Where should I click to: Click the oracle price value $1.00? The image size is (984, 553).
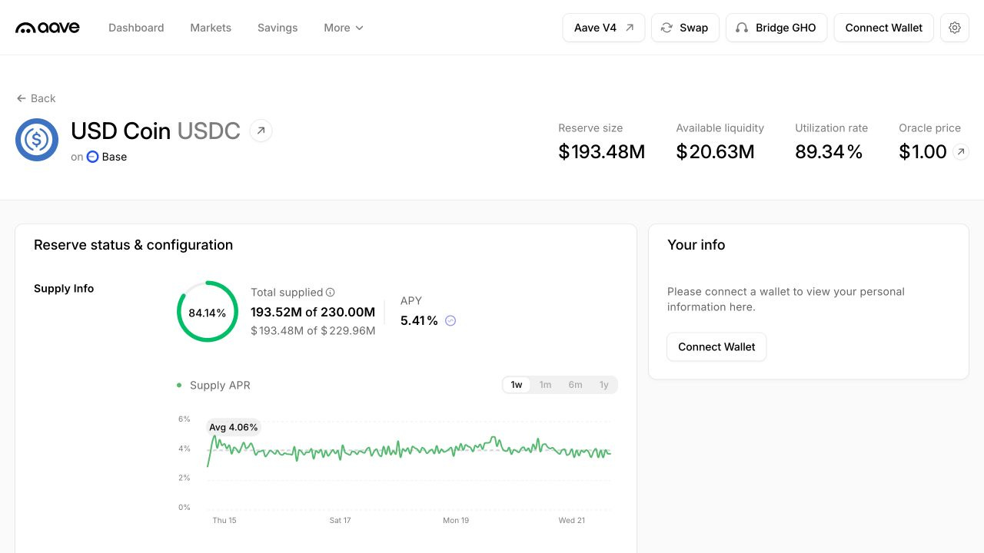point(923,152)
